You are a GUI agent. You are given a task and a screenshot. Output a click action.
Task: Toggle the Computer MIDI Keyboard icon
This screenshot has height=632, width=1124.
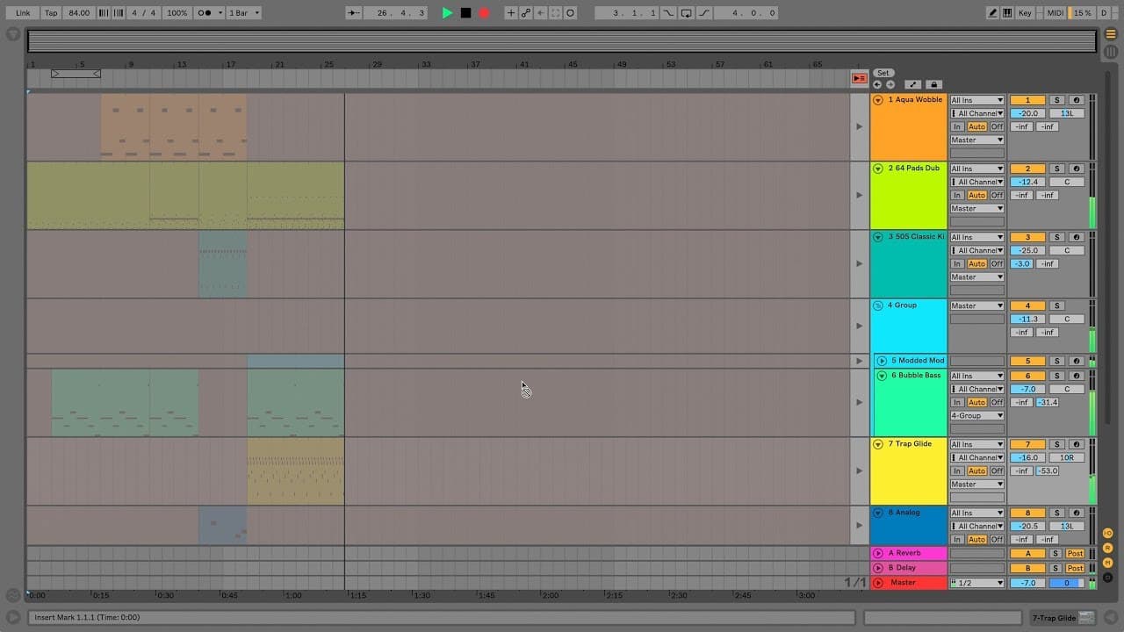[x=1007, y=13]
